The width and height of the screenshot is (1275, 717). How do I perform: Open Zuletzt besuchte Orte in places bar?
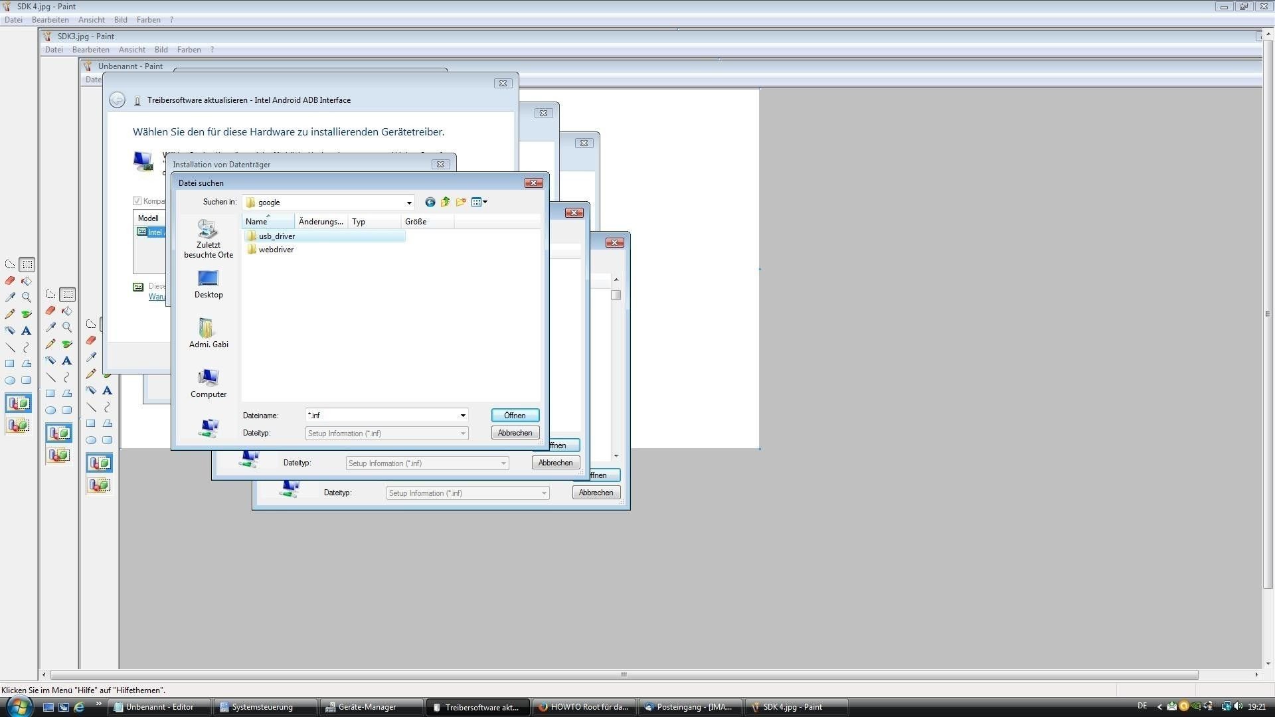pyautogui.click(x=209, y=239)
